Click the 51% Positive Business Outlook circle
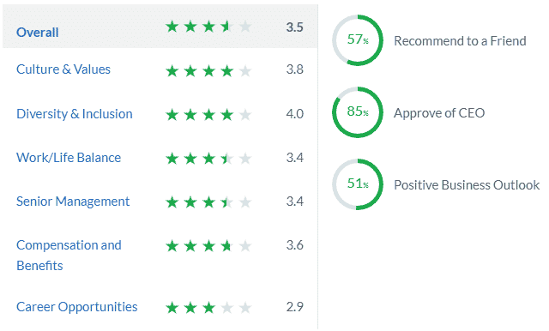 click(x=358, y=184)
